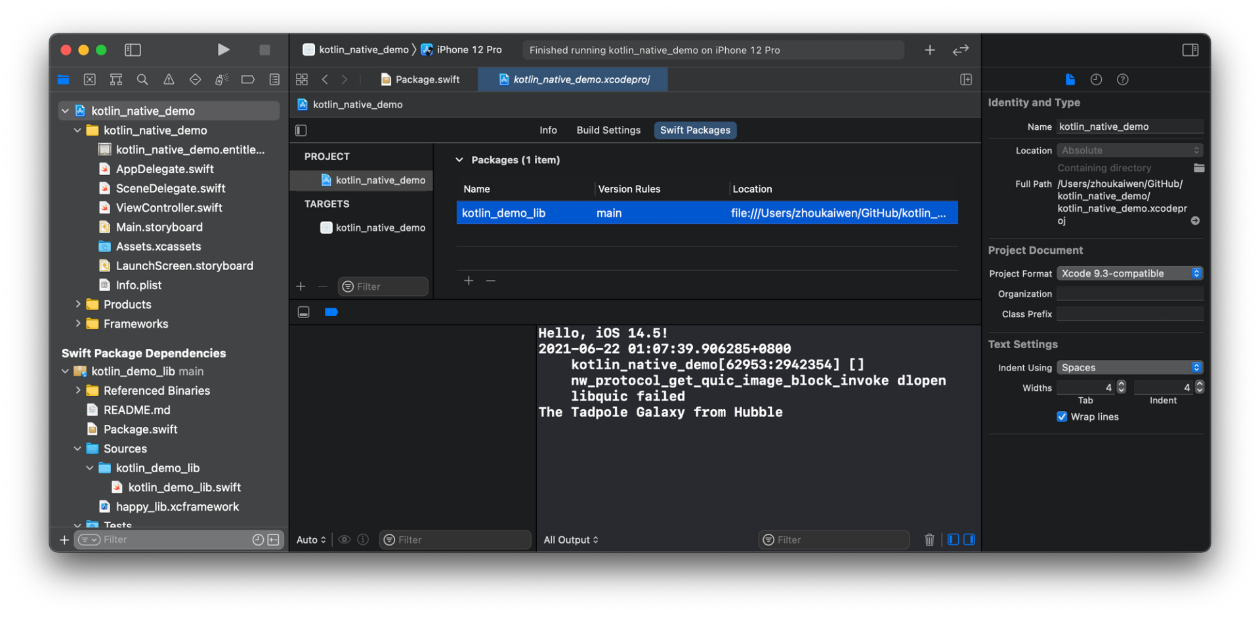Open the Find navigator

(x=142, y=79)
